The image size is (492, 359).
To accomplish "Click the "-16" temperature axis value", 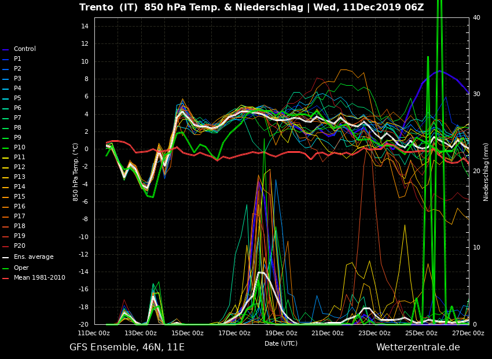I will [84, 290].
